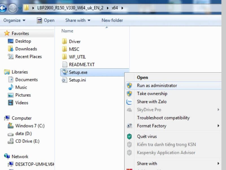Click the Setup.exe file icon
This screenshot has width=226, height=170.
(x=65, y=72)
